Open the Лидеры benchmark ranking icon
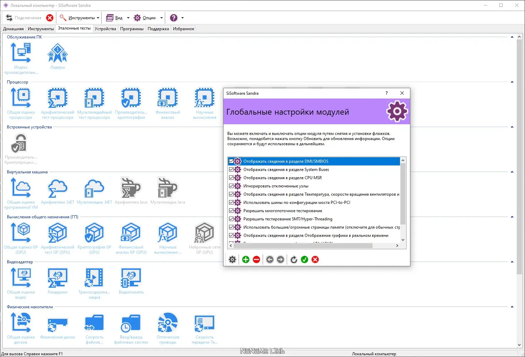Screen dimensions: 525x357 (x=58, y=53)
